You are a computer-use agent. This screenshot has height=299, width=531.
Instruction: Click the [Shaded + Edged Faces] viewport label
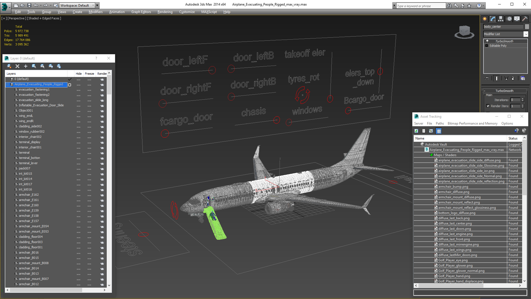coord(44,18)
